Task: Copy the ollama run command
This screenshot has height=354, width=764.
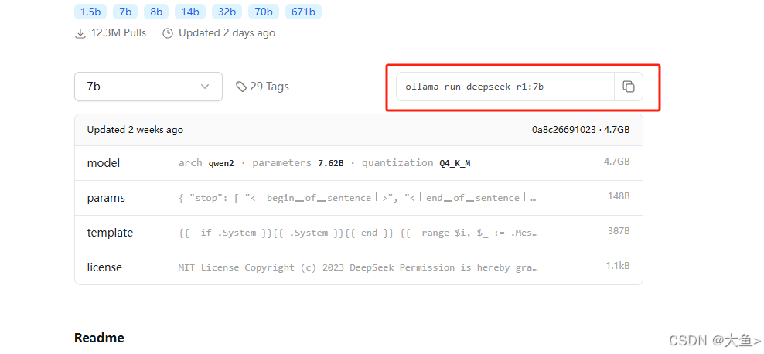Action: click(x=629, y=87)
